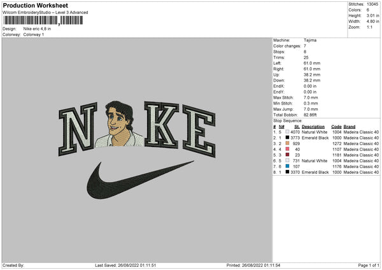This screenshot has height=270, width=382.
Task: Click the letter E in the design
Action: click(x=199, y=131)
